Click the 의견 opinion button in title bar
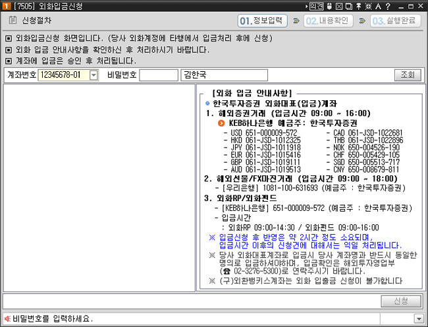 316,6
